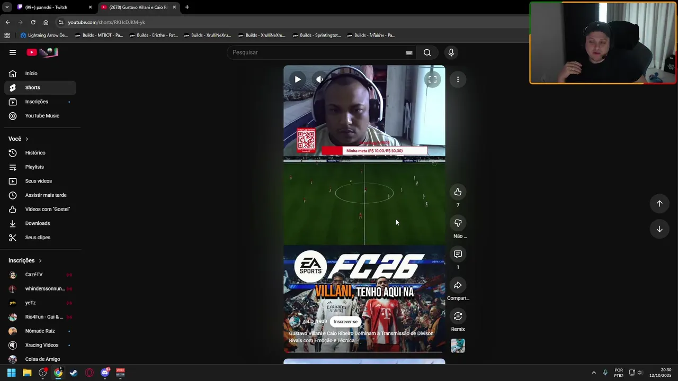
Task: Start voice search with microphone
Action: (x=451, y=52)
